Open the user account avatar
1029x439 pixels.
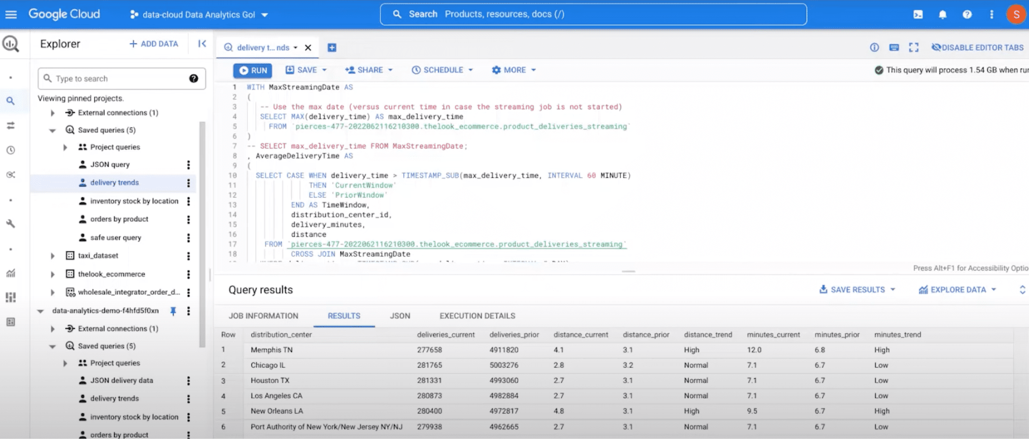click(1016, 14)
